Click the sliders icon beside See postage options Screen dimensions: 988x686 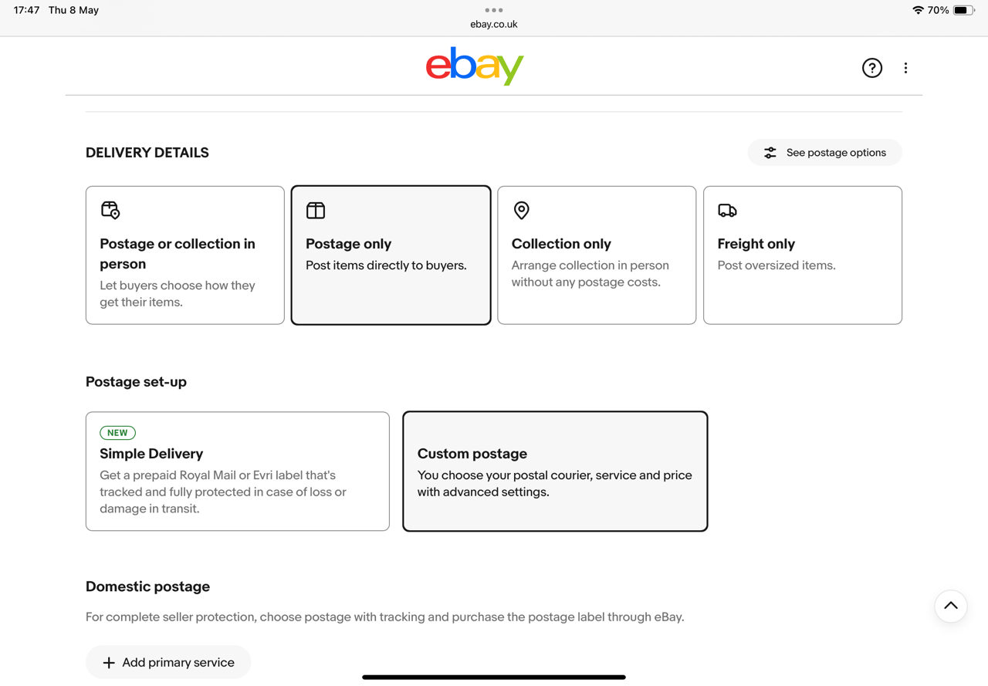click(x=770, y=153)
